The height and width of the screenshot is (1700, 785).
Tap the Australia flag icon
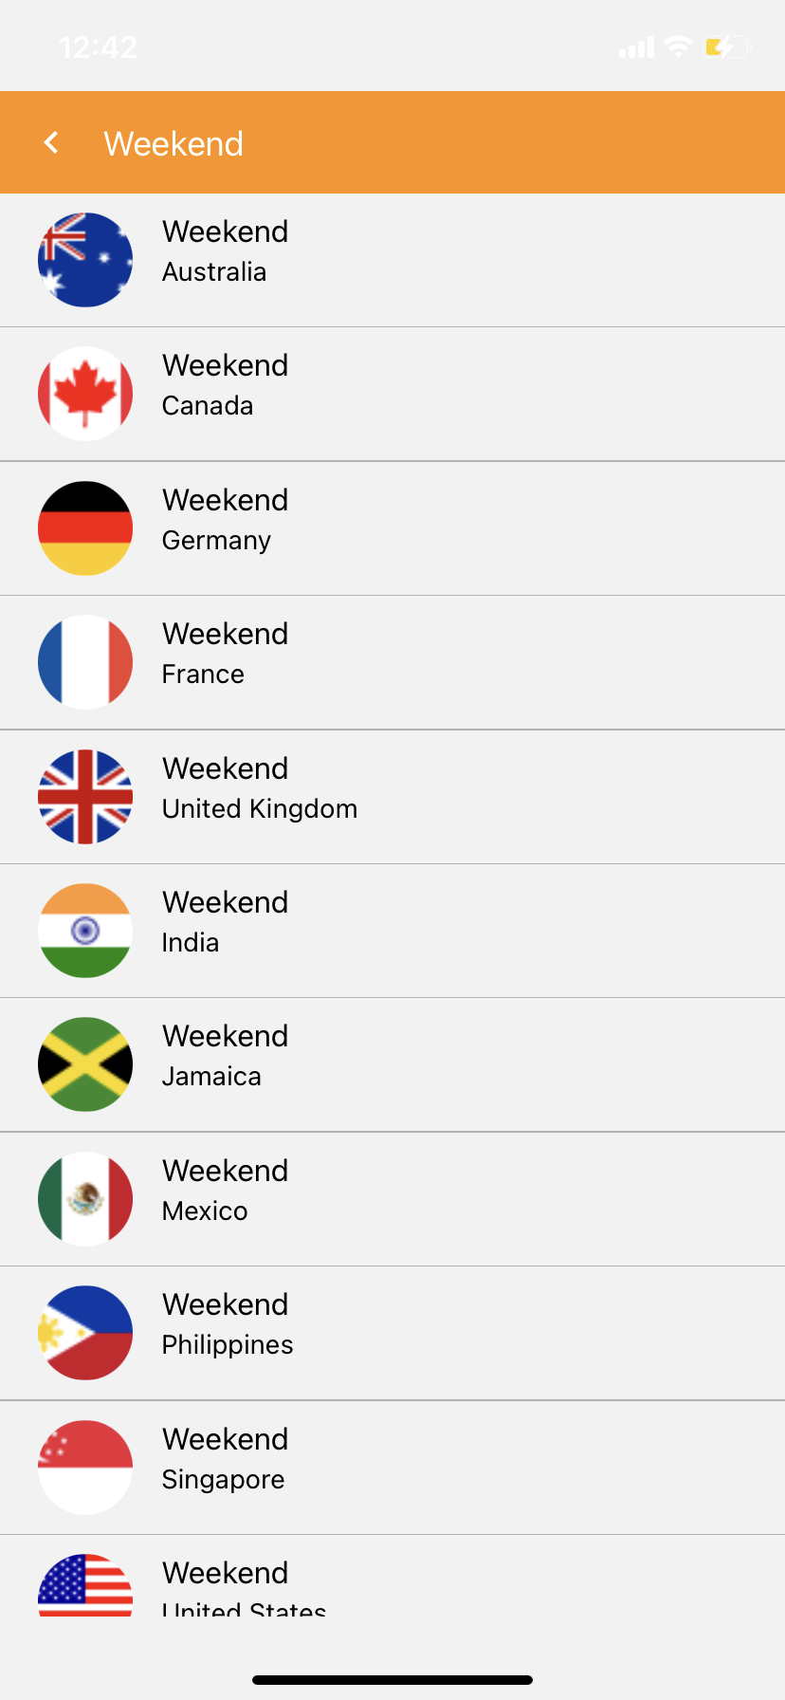click(x=85, y=260)
